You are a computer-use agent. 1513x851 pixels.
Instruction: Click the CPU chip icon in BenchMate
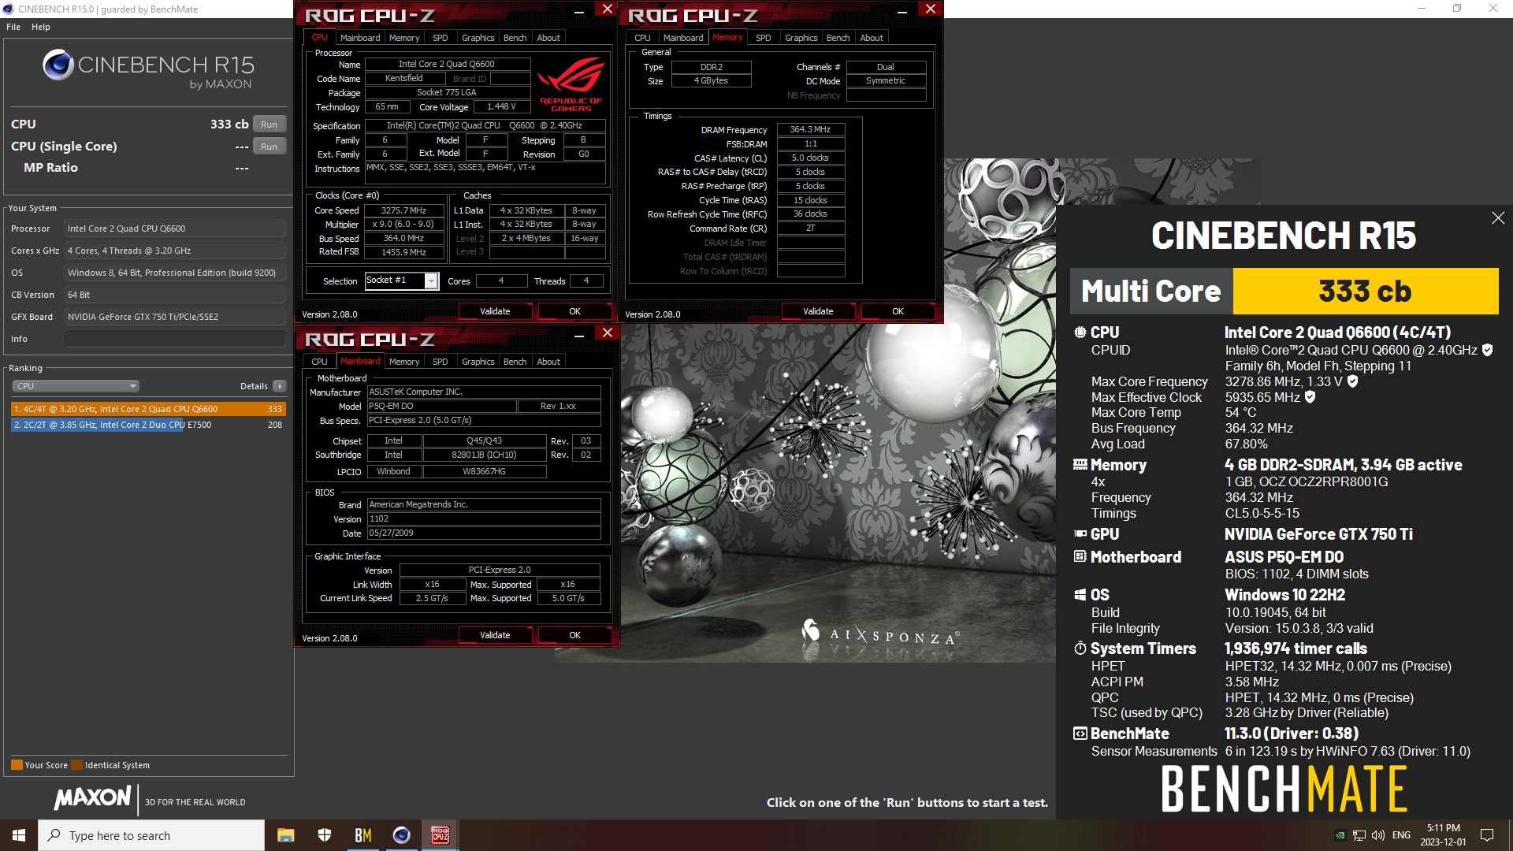point(1080,333)
